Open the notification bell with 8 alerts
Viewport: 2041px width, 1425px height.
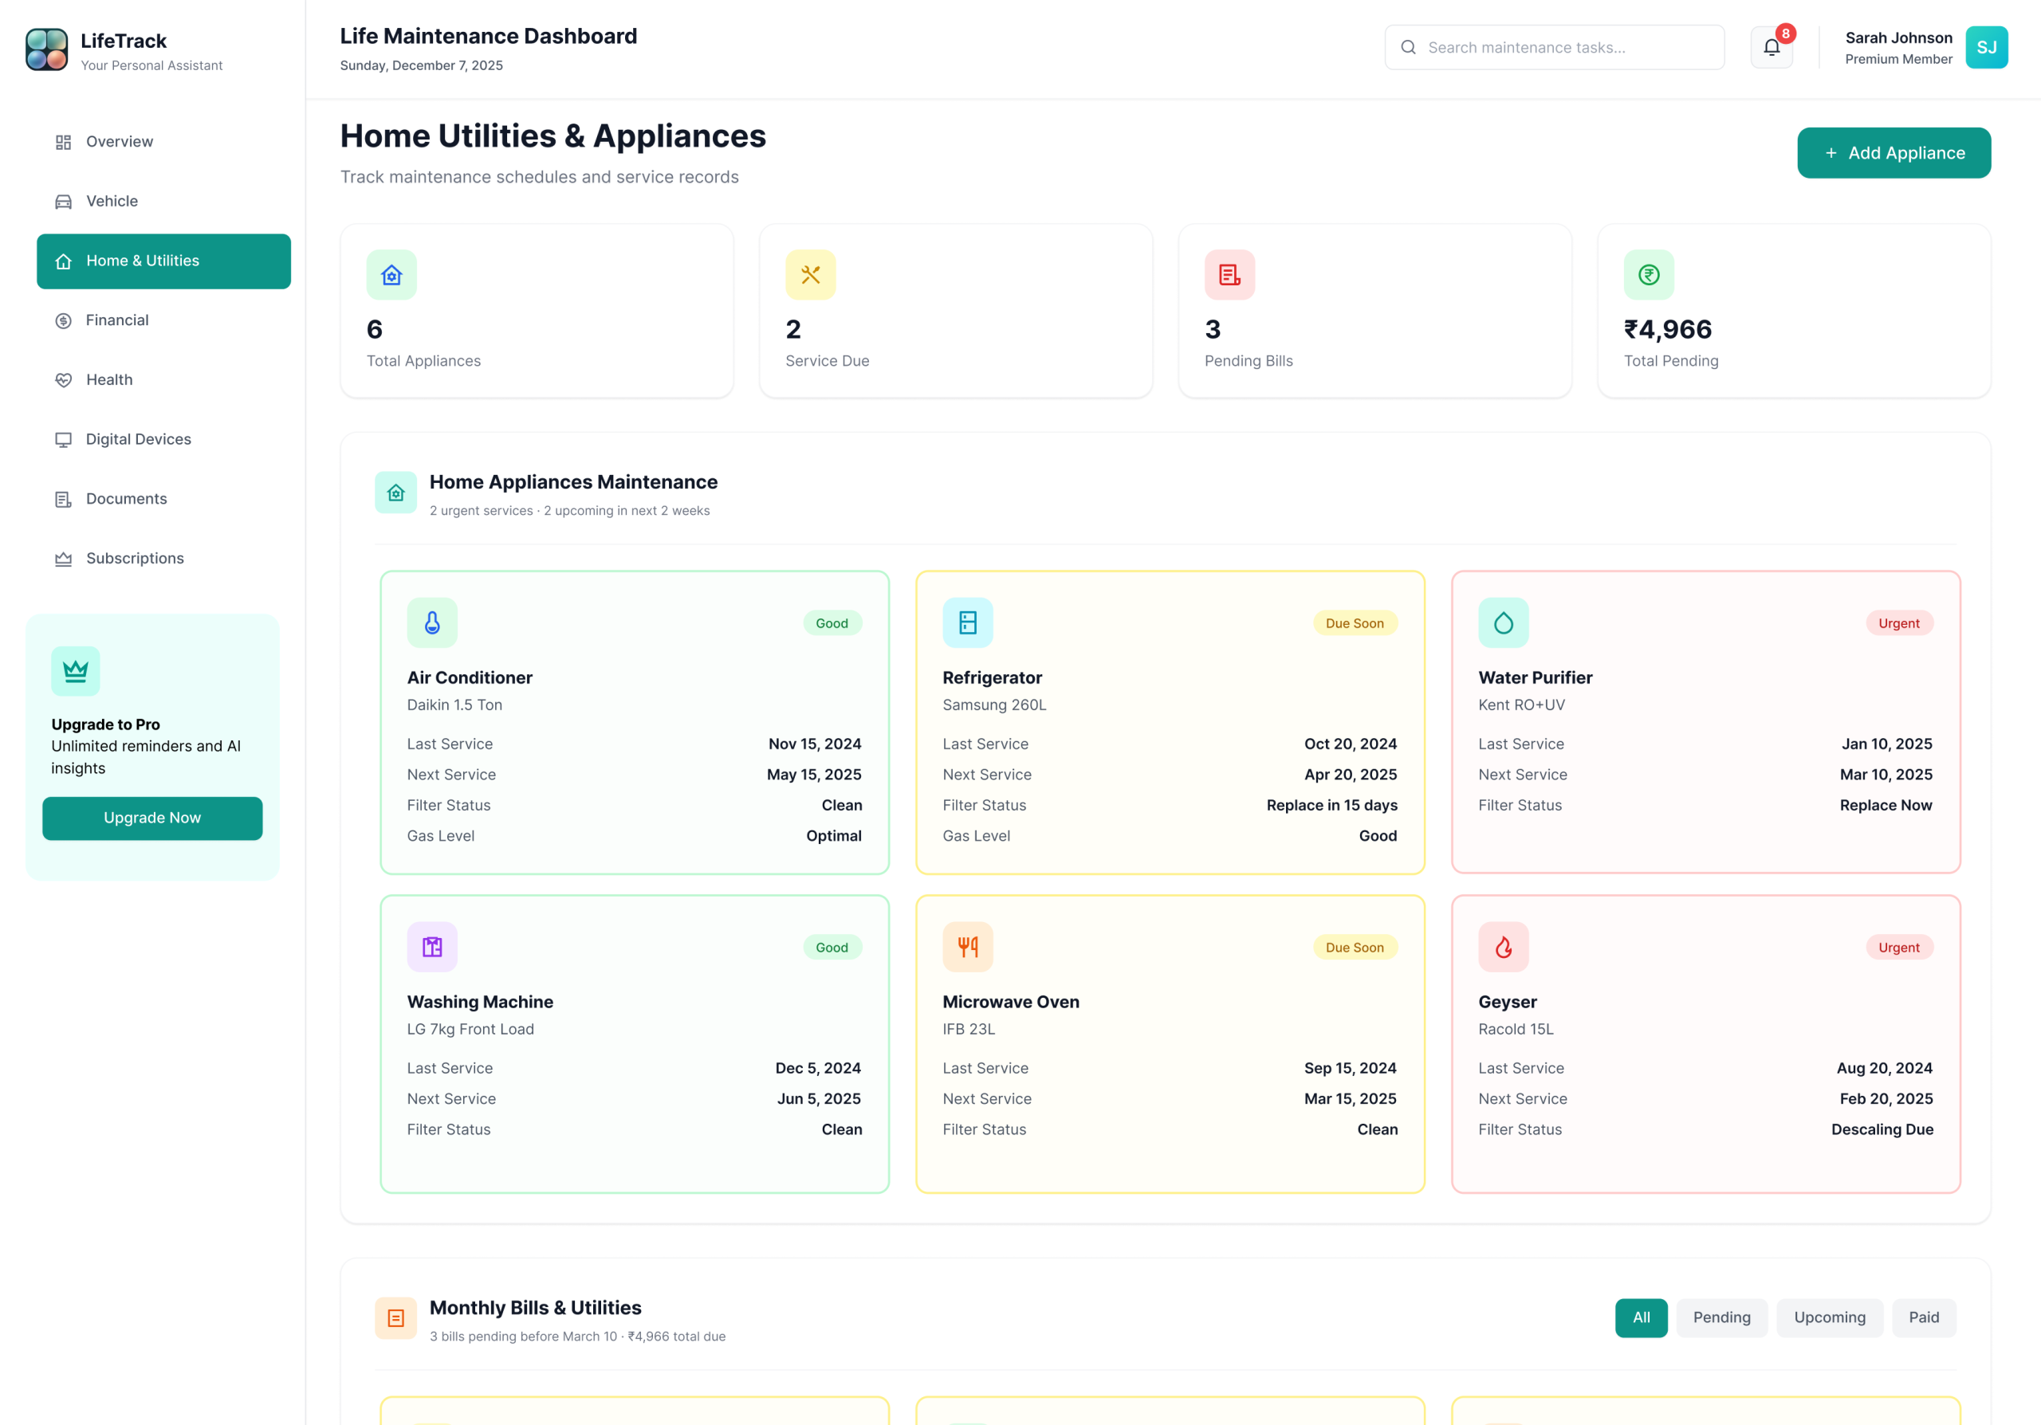pyautogui.click(x=1771, y=46)
